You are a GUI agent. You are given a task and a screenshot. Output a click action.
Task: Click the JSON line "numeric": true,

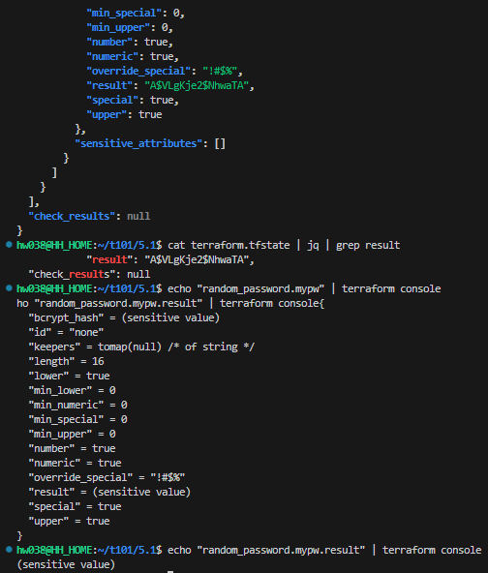(133, 57)
